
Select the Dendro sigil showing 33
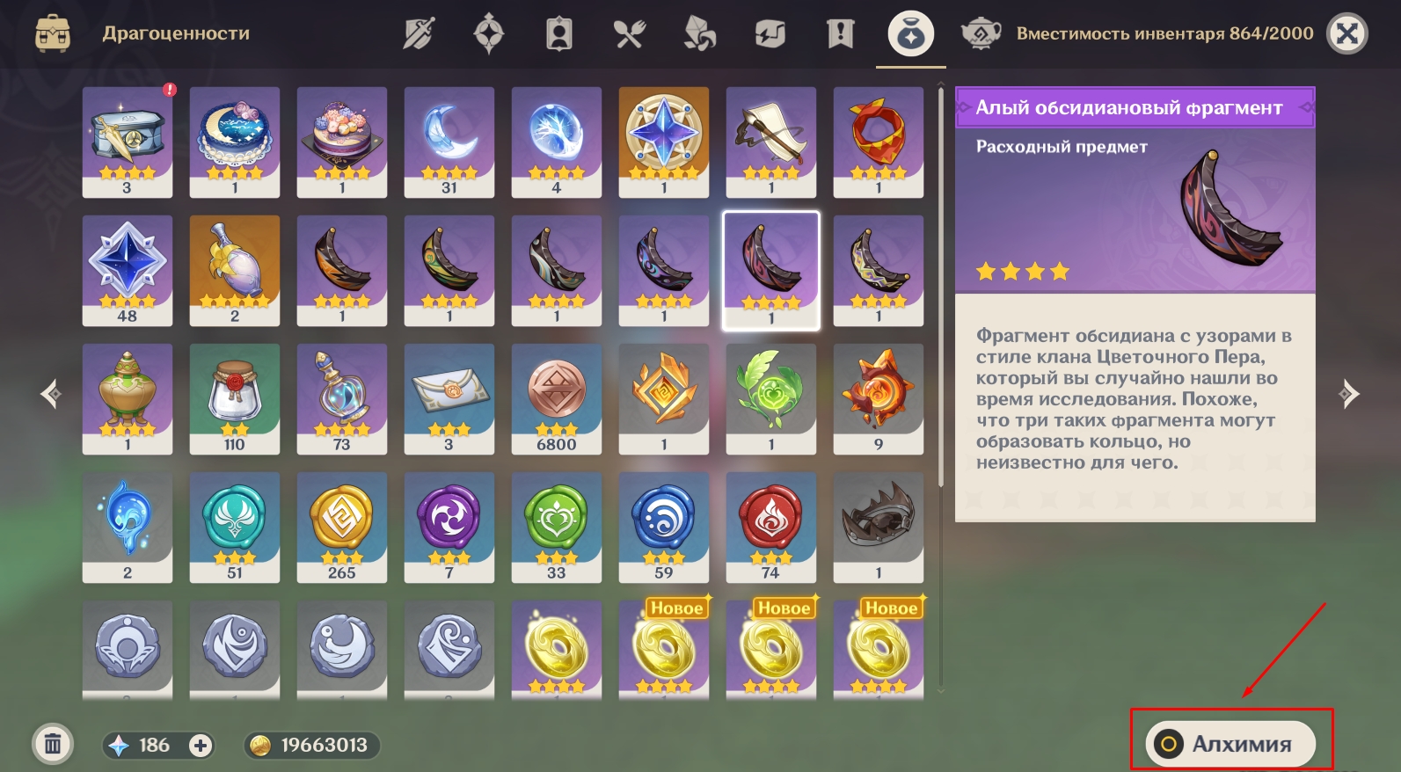click(x=557, y=527)
